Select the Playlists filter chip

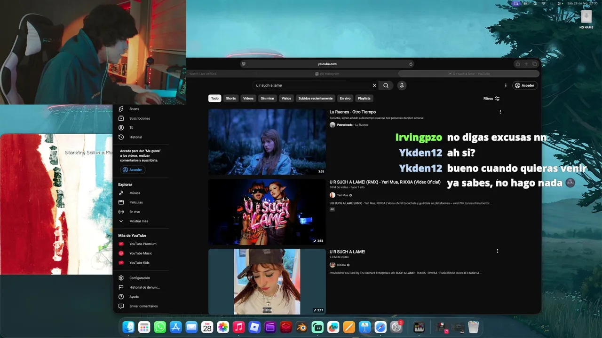364,99
